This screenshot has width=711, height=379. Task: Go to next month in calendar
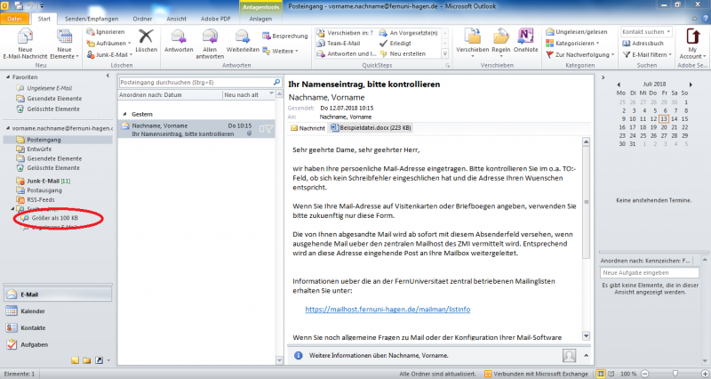click(691, 85)
